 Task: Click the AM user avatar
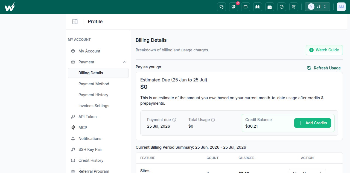(x=341, y=7)
